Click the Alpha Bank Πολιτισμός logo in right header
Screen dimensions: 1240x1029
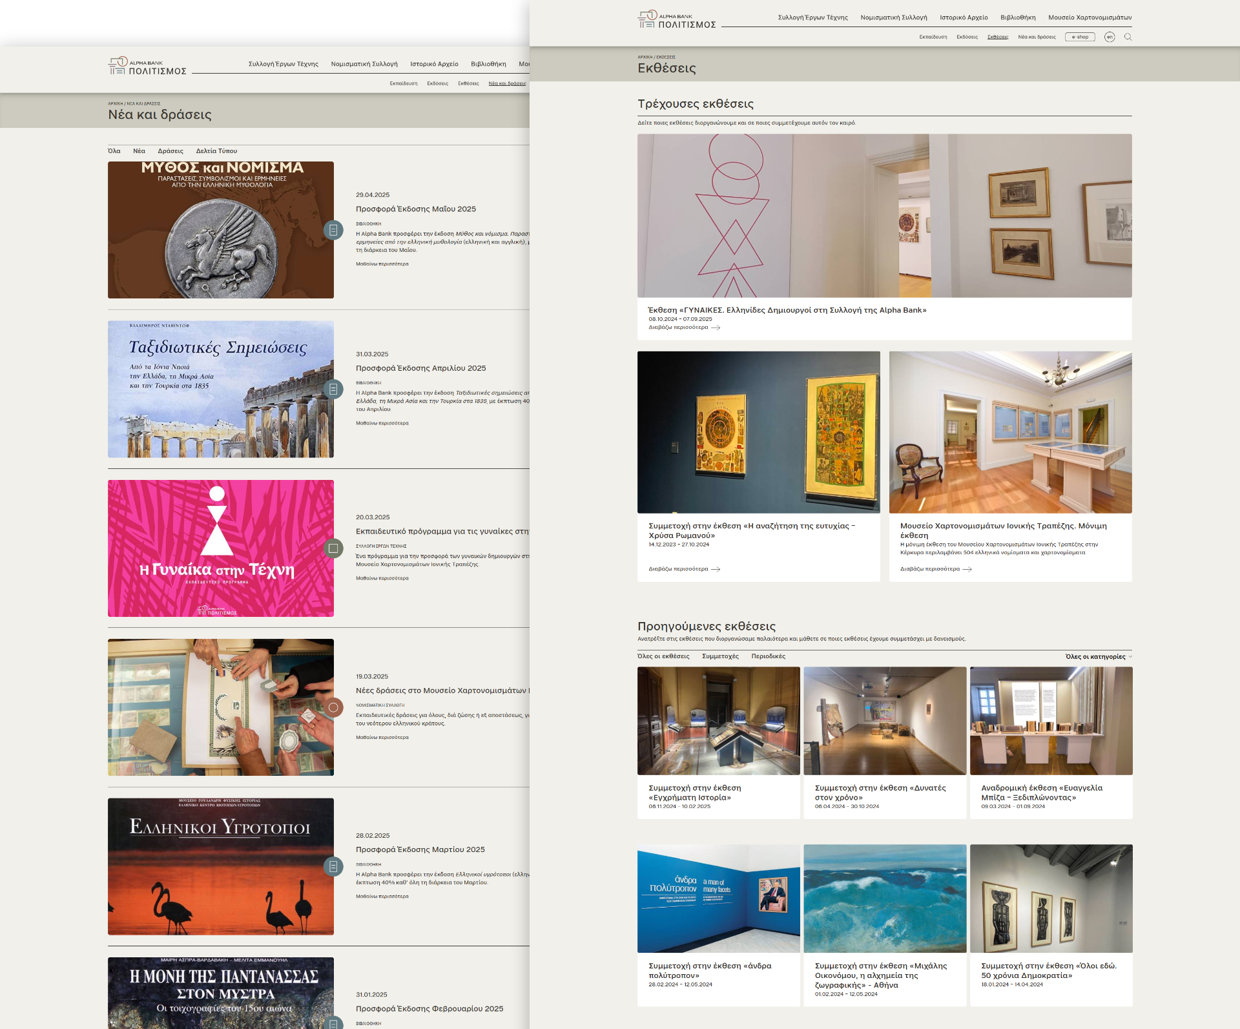point(677,20)
